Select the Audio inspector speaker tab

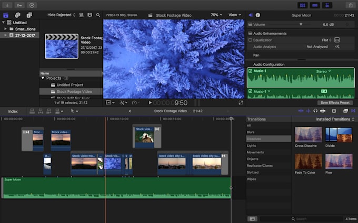tap(251, 15)
